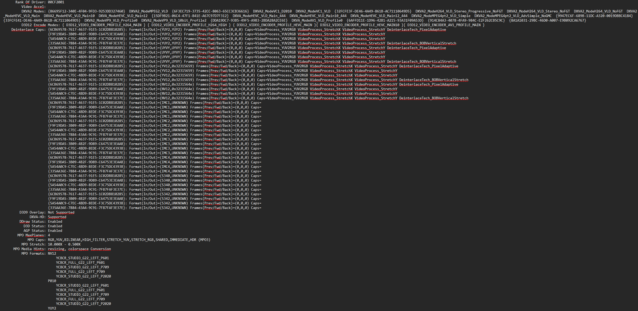The image size is (638, 311).
Task: Click the DXVA2_ModeH264_VLD_NoFGT text
Action: (x=598, y=11)
